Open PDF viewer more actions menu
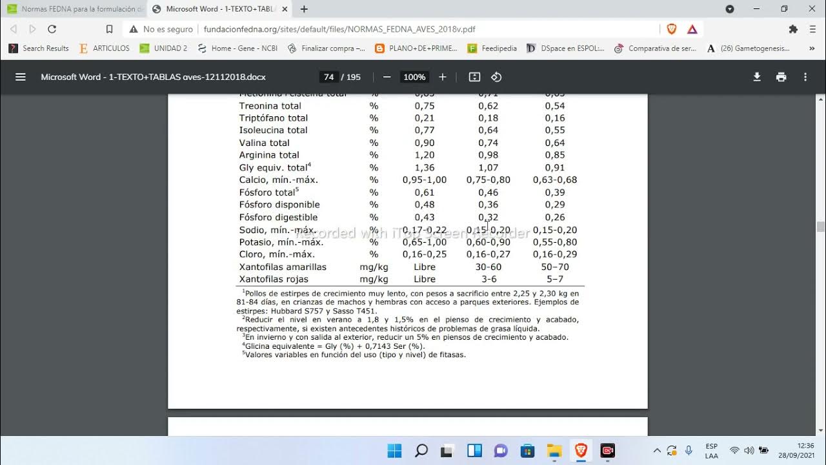The height and width of the screenshot is (465, 826). pos(805,77)
